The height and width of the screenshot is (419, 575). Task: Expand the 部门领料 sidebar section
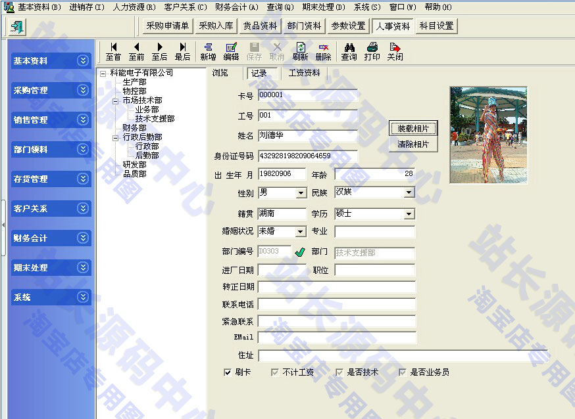(84, 149)
